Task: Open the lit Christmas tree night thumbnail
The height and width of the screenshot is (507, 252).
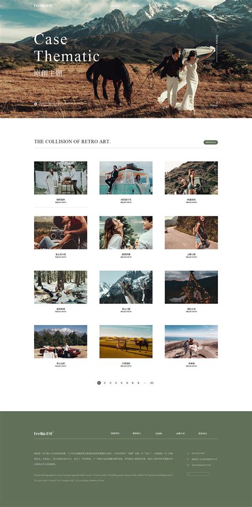Action: (191, 287)
